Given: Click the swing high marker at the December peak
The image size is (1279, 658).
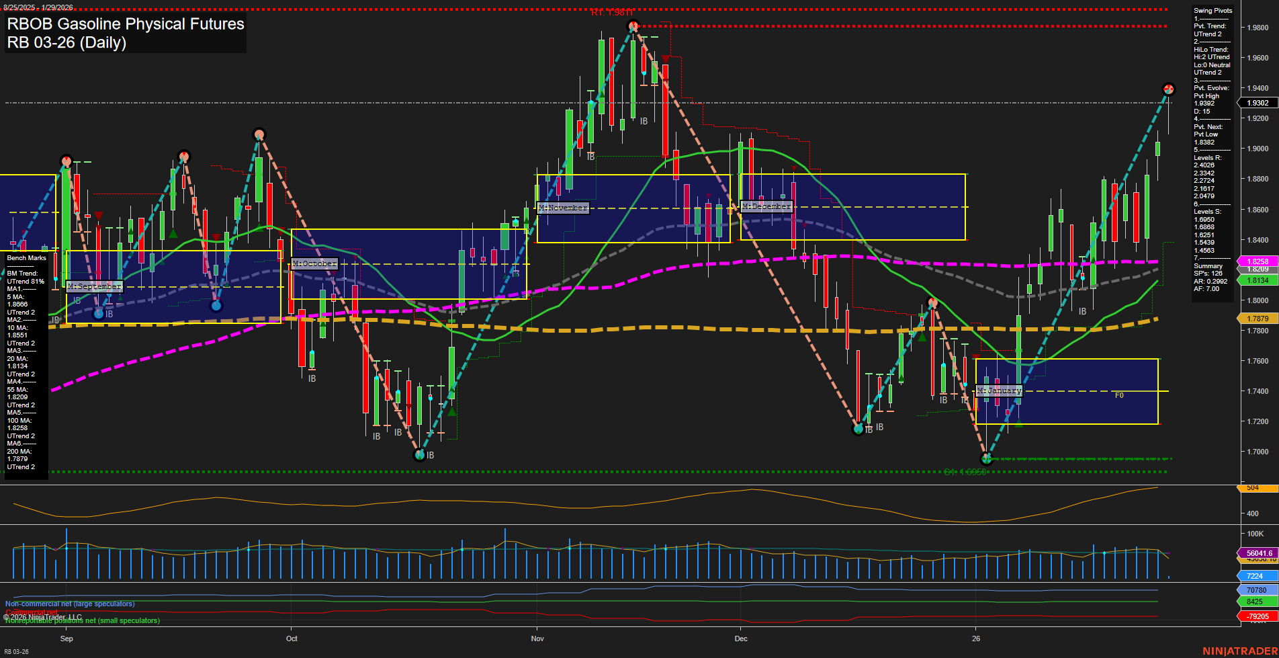Looking at the screenshot, I should point(932,302).
